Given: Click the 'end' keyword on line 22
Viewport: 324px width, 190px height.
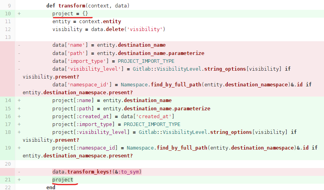Looking at the screenshot, I should (x=51, y=187).
